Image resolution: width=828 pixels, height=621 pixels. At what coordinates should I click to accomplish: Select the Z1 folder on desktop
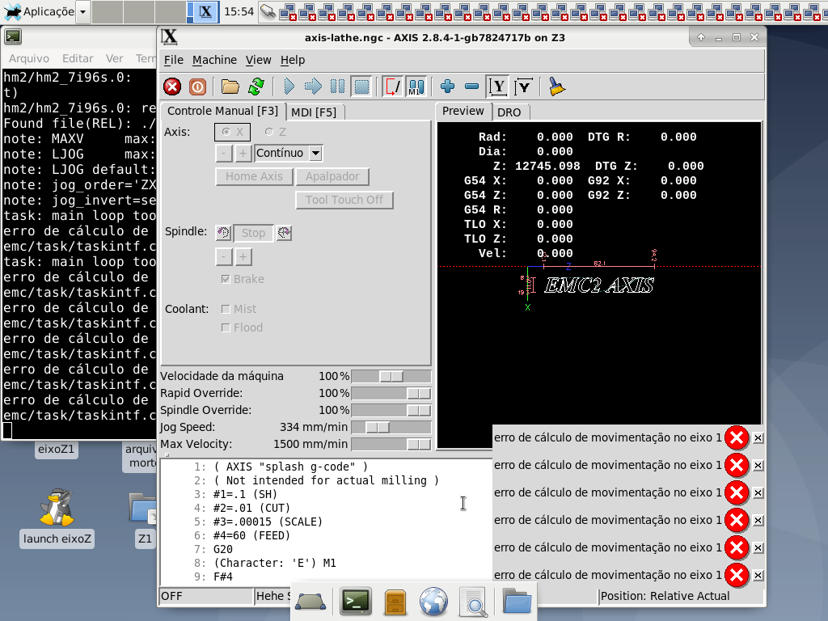click(x=144, y=518)
